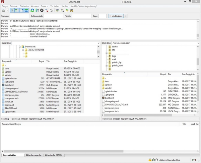
Task: Search remote files binoculars icon
Action: click(72, 10)
